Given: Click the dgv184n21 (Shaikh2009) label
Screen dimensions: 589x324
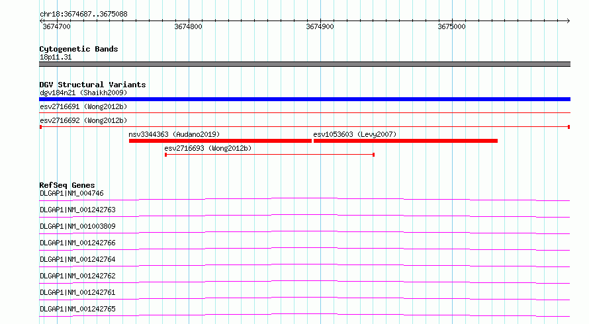Looking at the screenshot, I should [x=83, y=93].
